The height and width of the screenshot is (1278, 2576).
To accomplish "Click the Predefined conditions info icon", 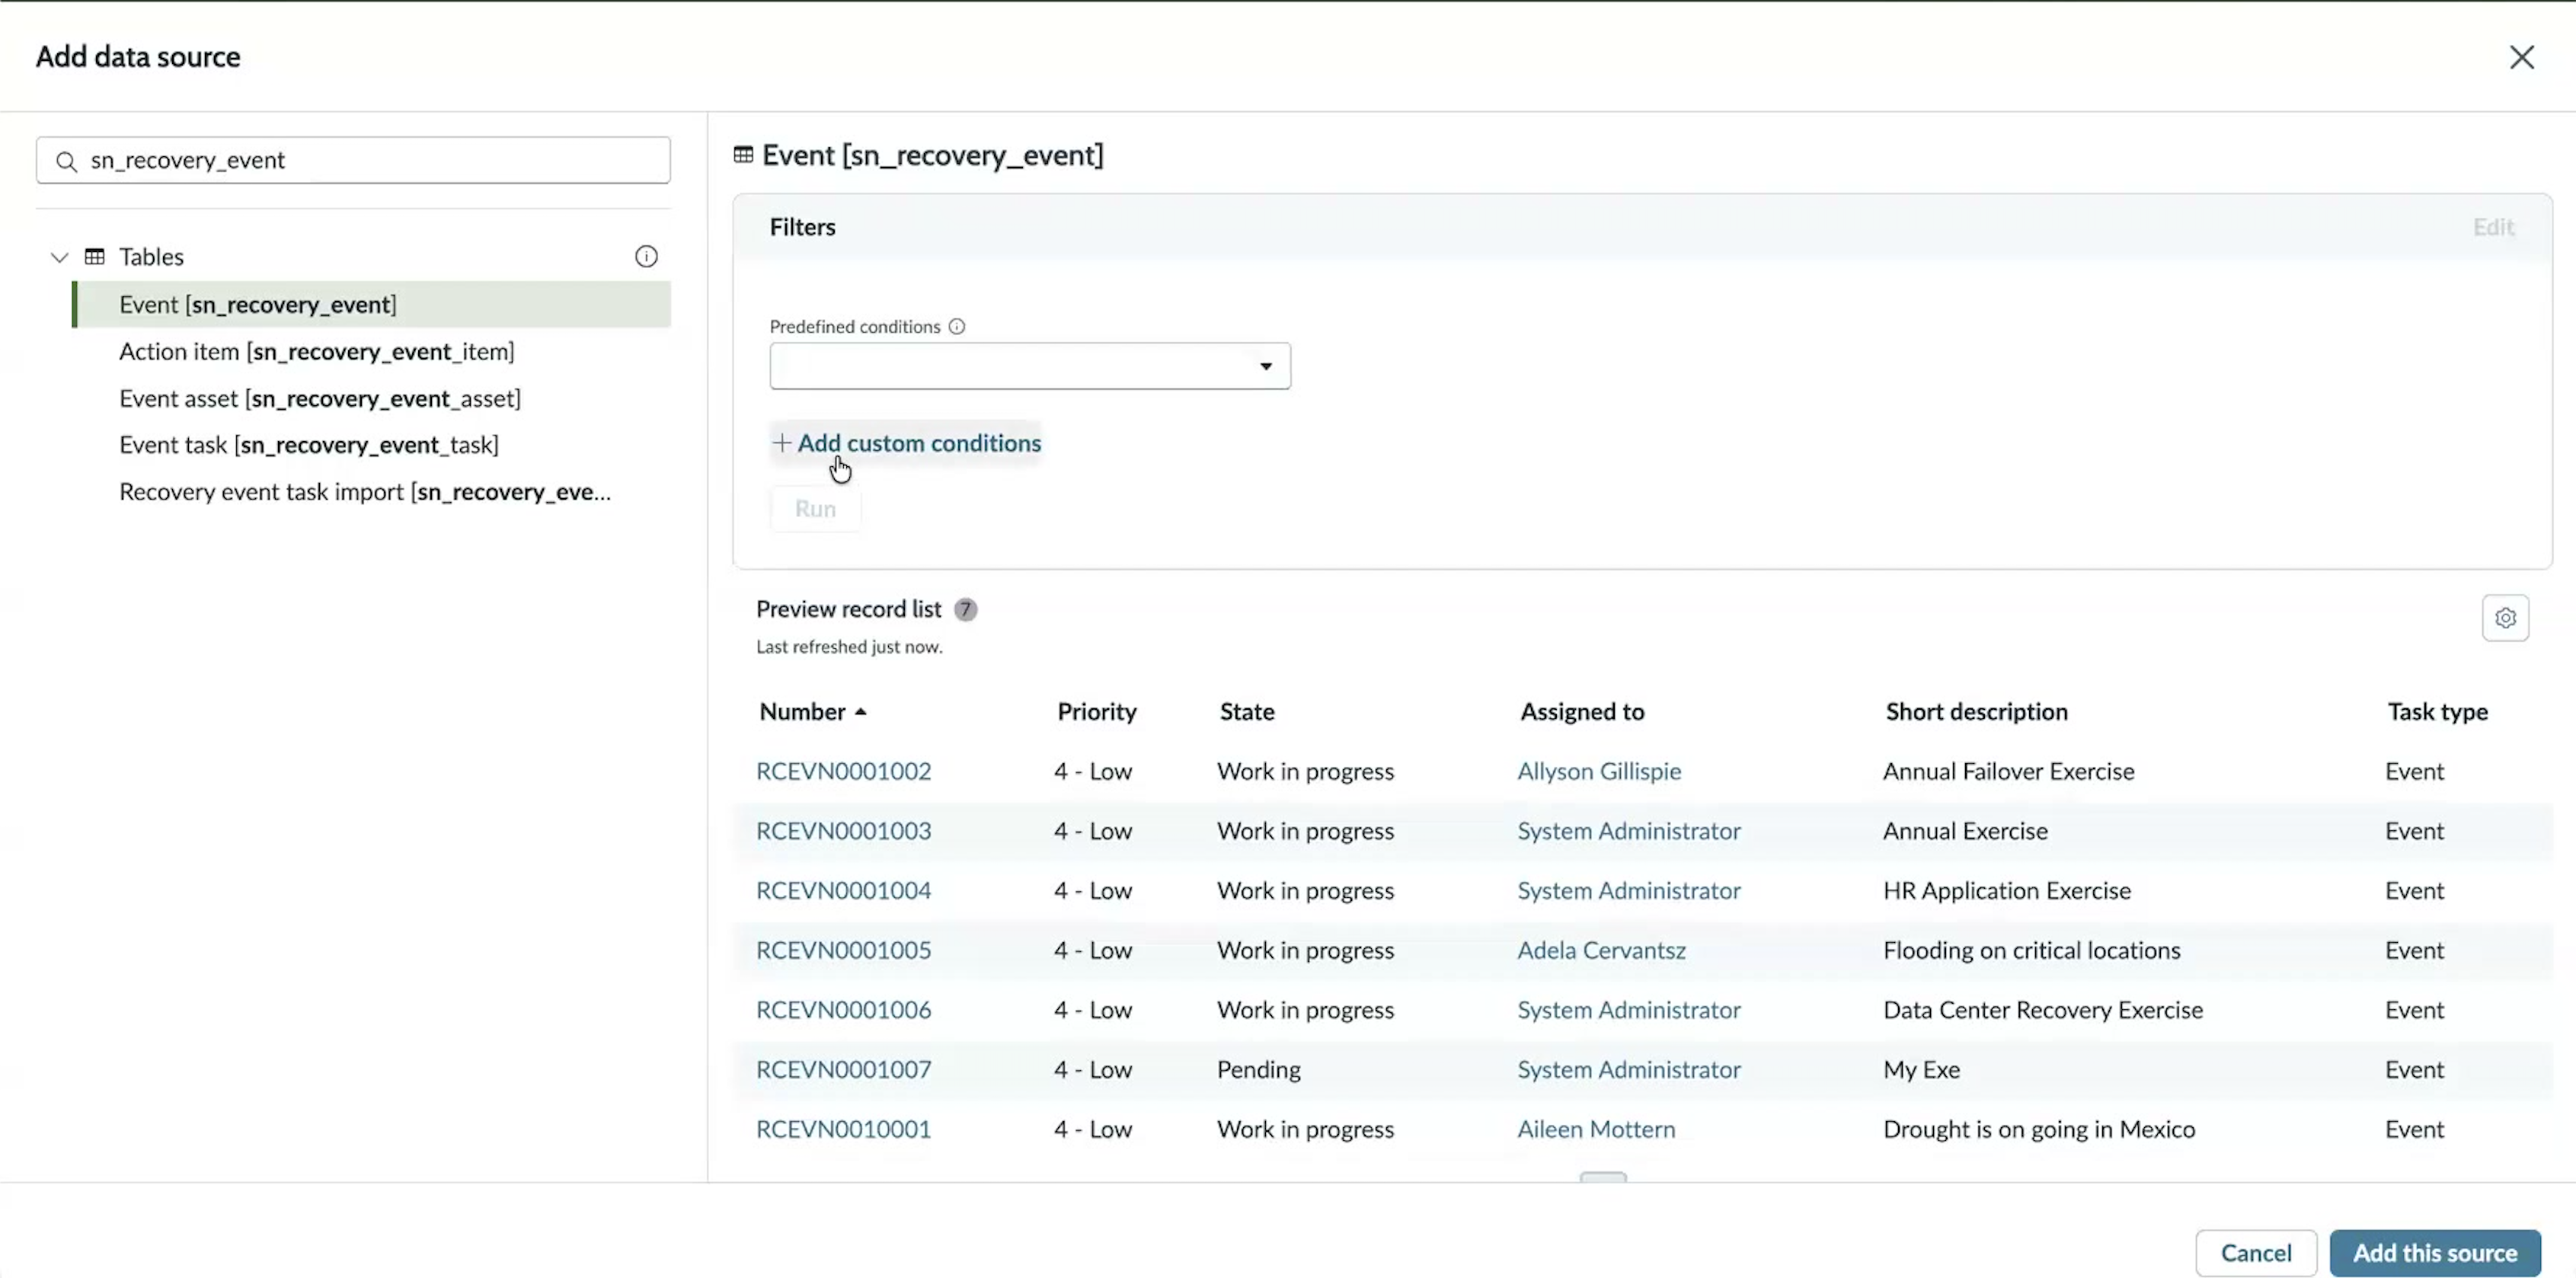I will pos(957,327).
